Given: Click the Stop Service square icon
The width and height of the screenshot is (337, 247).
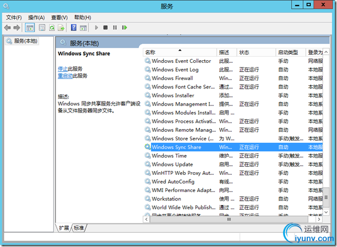Looking at the screenshot, I should point(106,28).
